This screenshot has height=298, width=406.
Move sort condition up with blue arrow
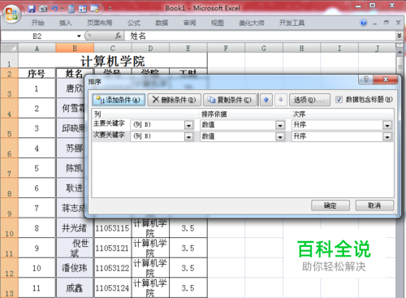click(266, 100)
